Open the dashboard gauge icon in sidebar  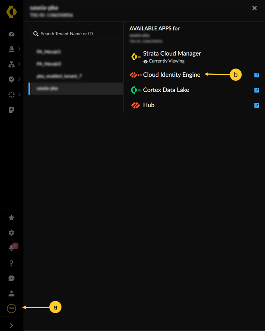pyautogui.click(x=11, y=34)
